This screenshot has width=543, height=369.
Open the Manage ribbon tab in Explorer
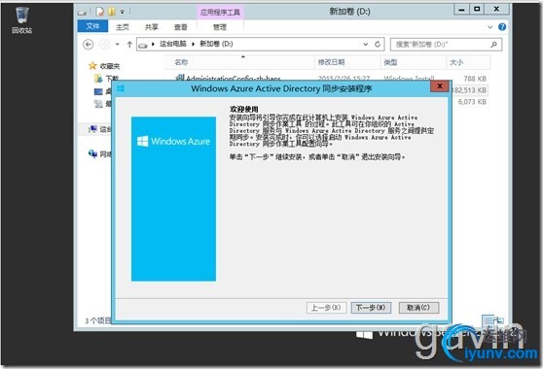tap(220, 27)
